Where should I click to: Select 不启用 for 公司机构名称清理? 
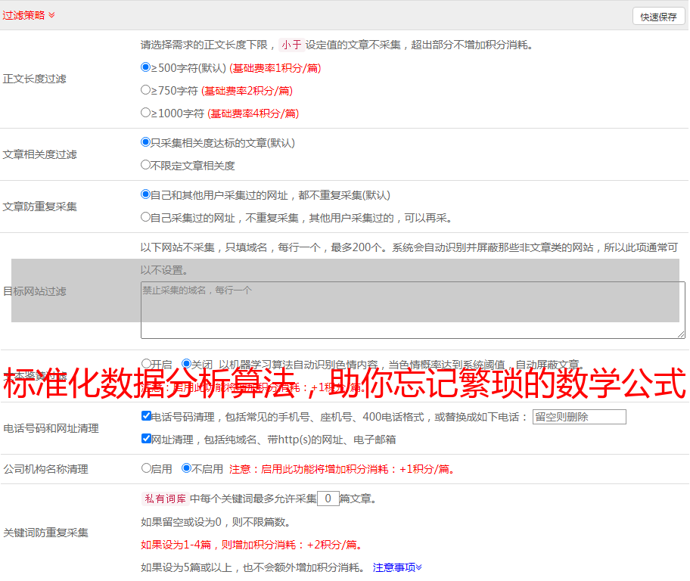point(186,468)
